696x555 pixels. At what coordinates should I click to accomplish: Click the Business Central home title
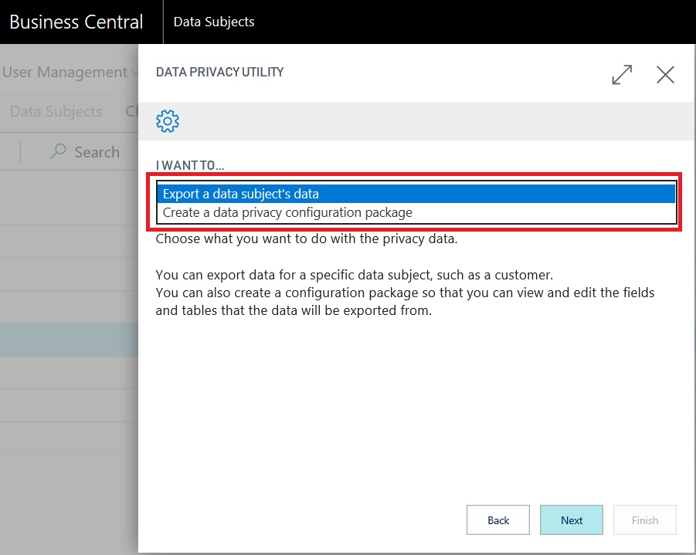point(76,22)
